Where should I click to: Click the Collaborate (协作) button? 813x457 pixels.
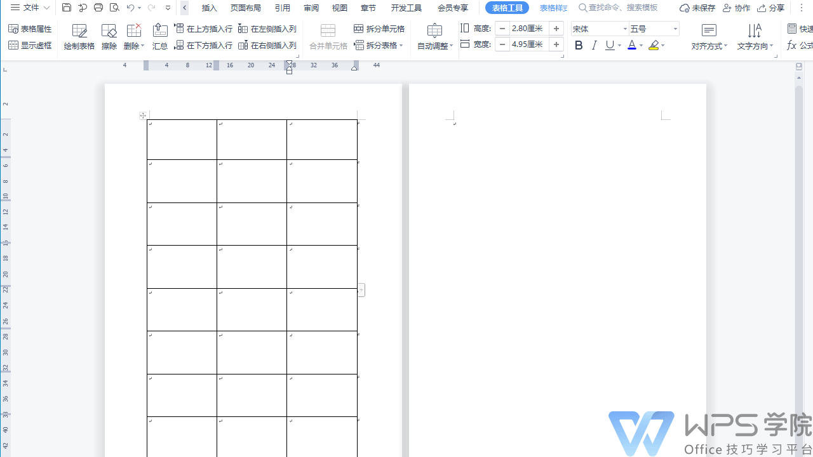(x=736, y=8)
